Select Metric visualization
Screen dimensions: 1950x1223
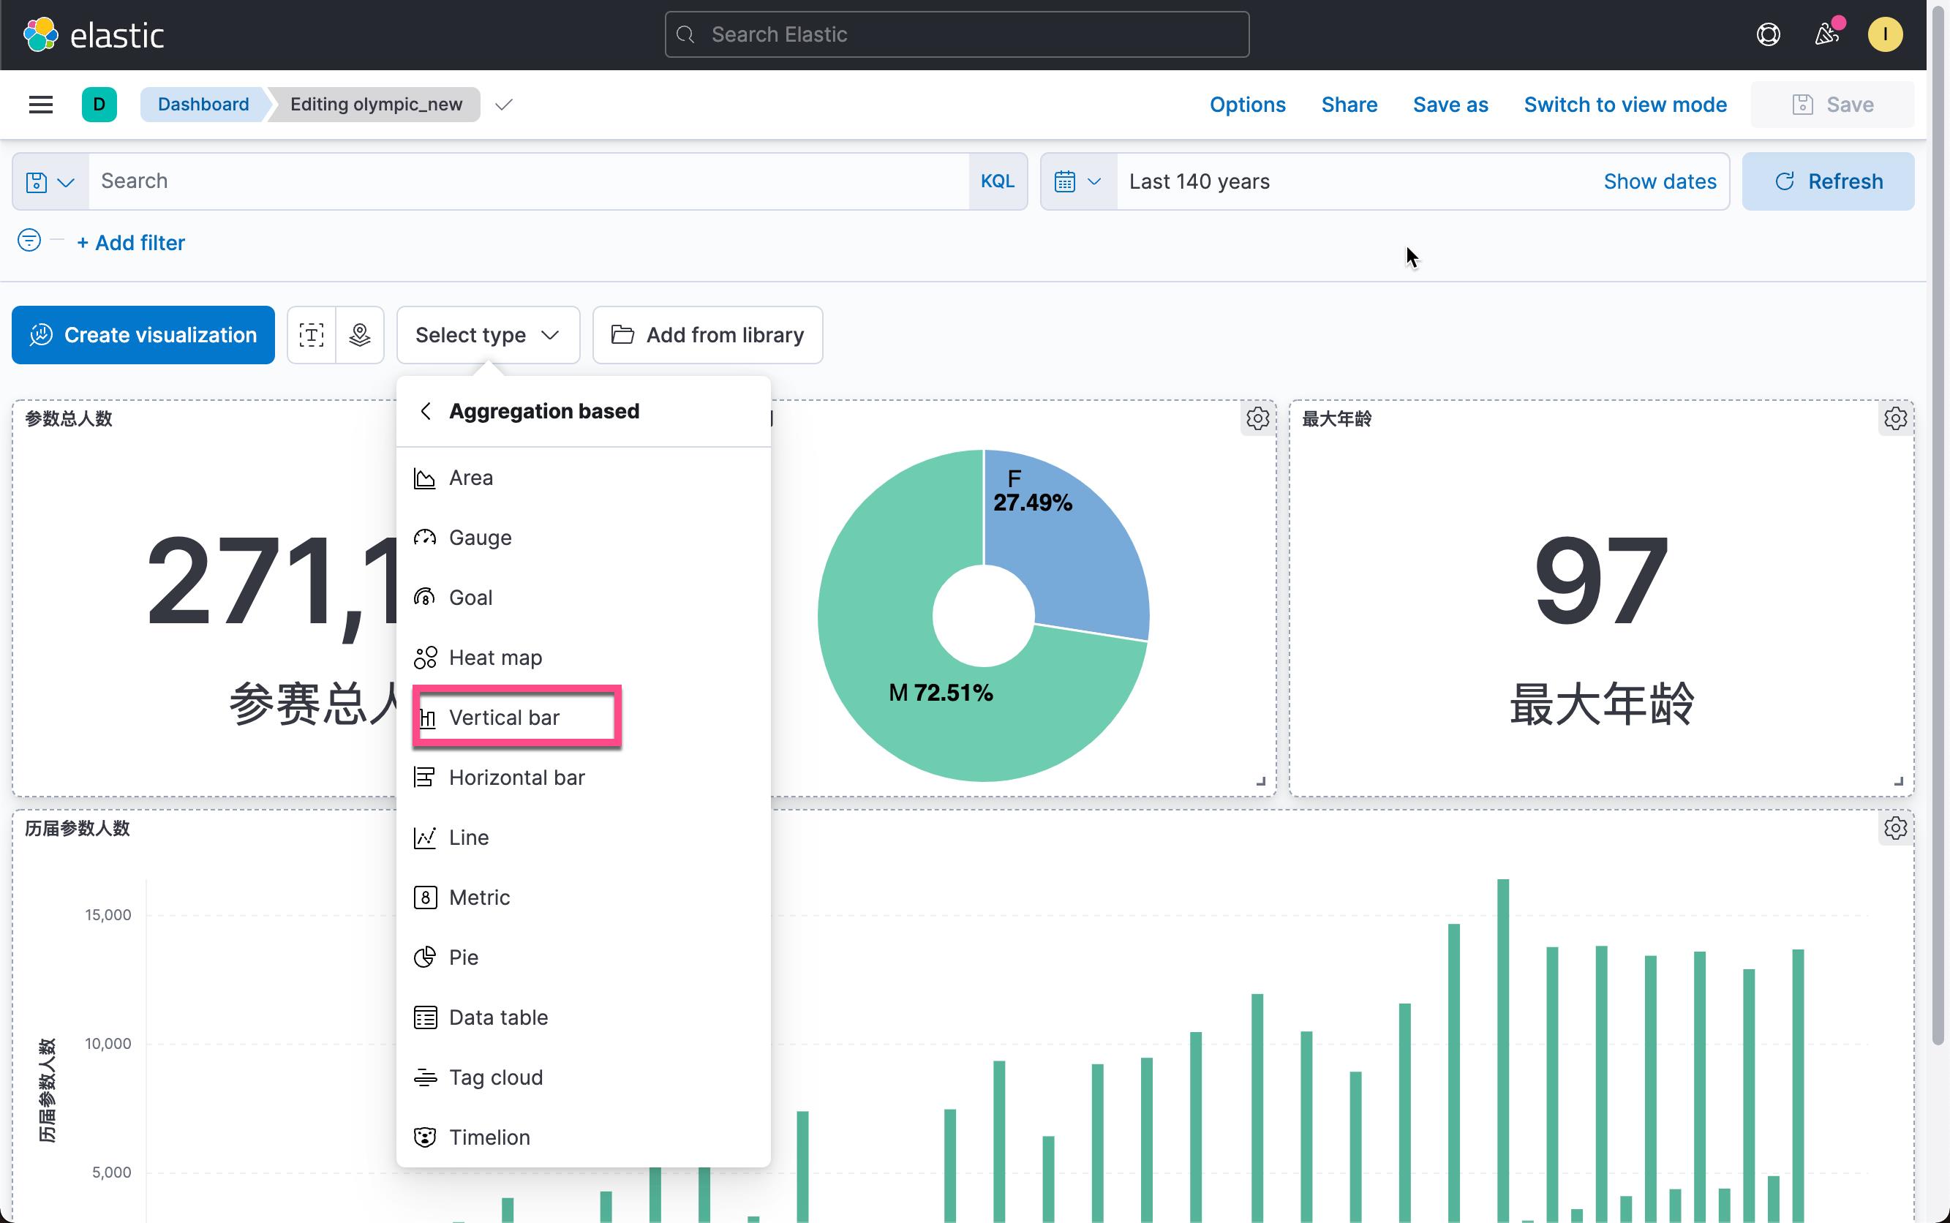pyautogui.click(x=583, y=897)
